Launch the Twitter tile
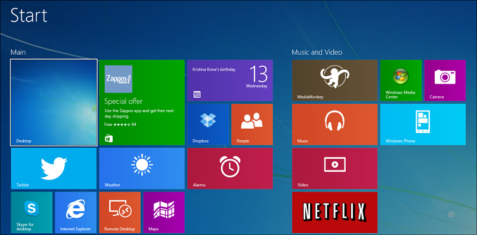Viewport: 477px width, 235px height. [x=54, y=169]
